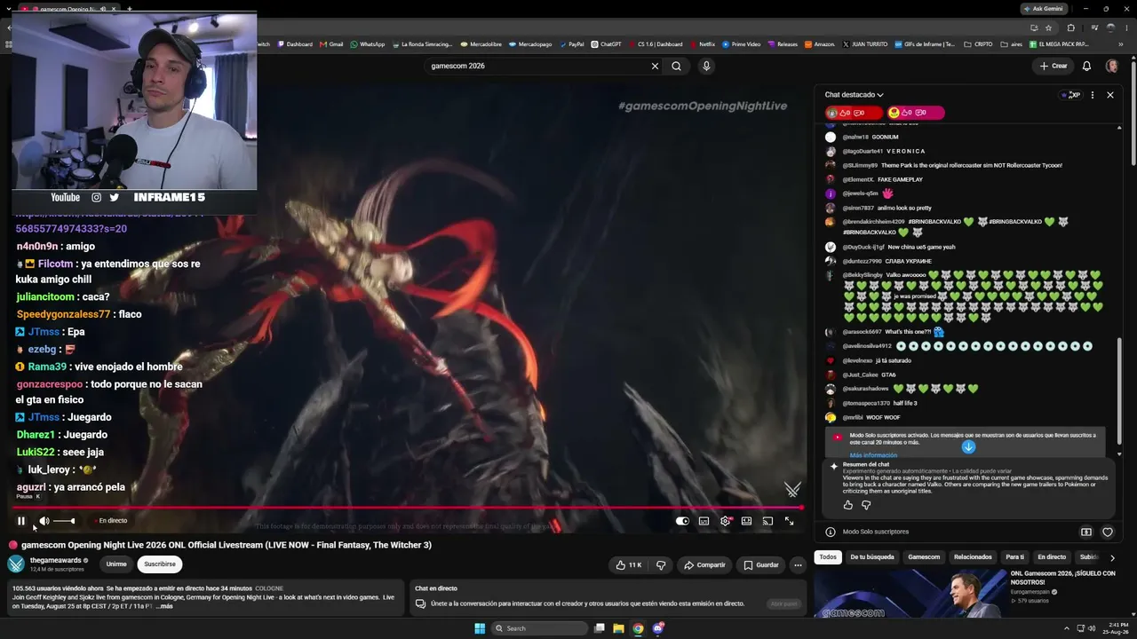Open the Netflix bookmark

click(702, 43)
